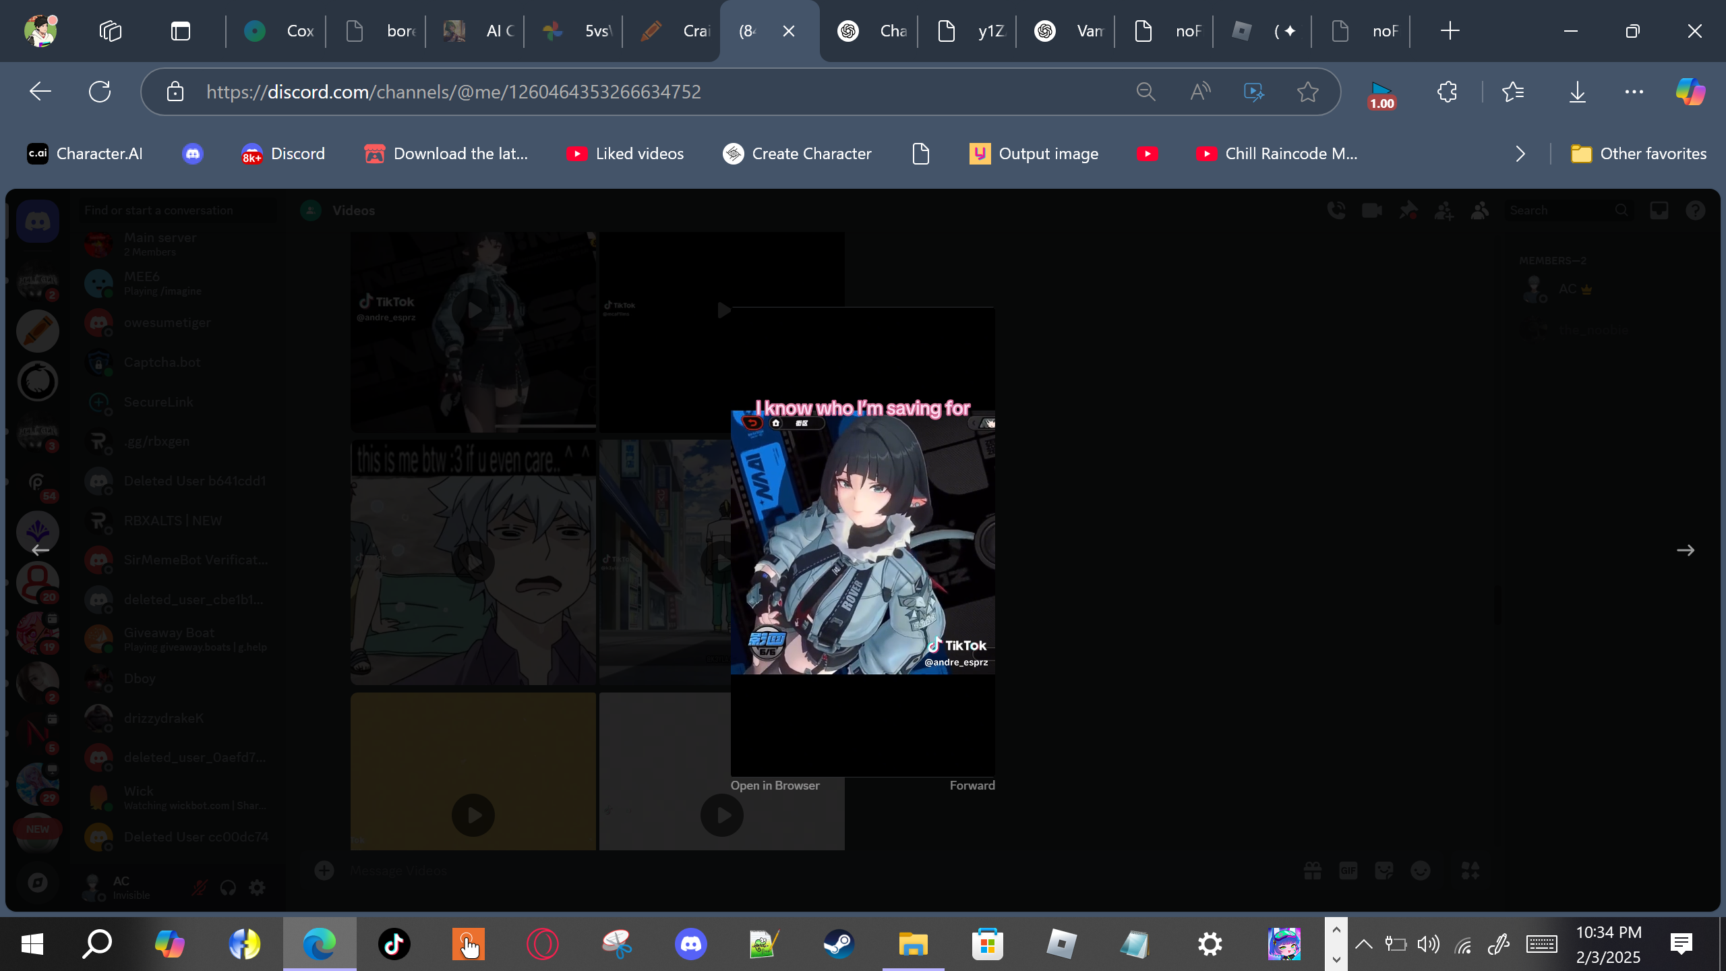1726x971 pixels.
Task: Open File Explorer from the taskbar
Action: (914, 944)
